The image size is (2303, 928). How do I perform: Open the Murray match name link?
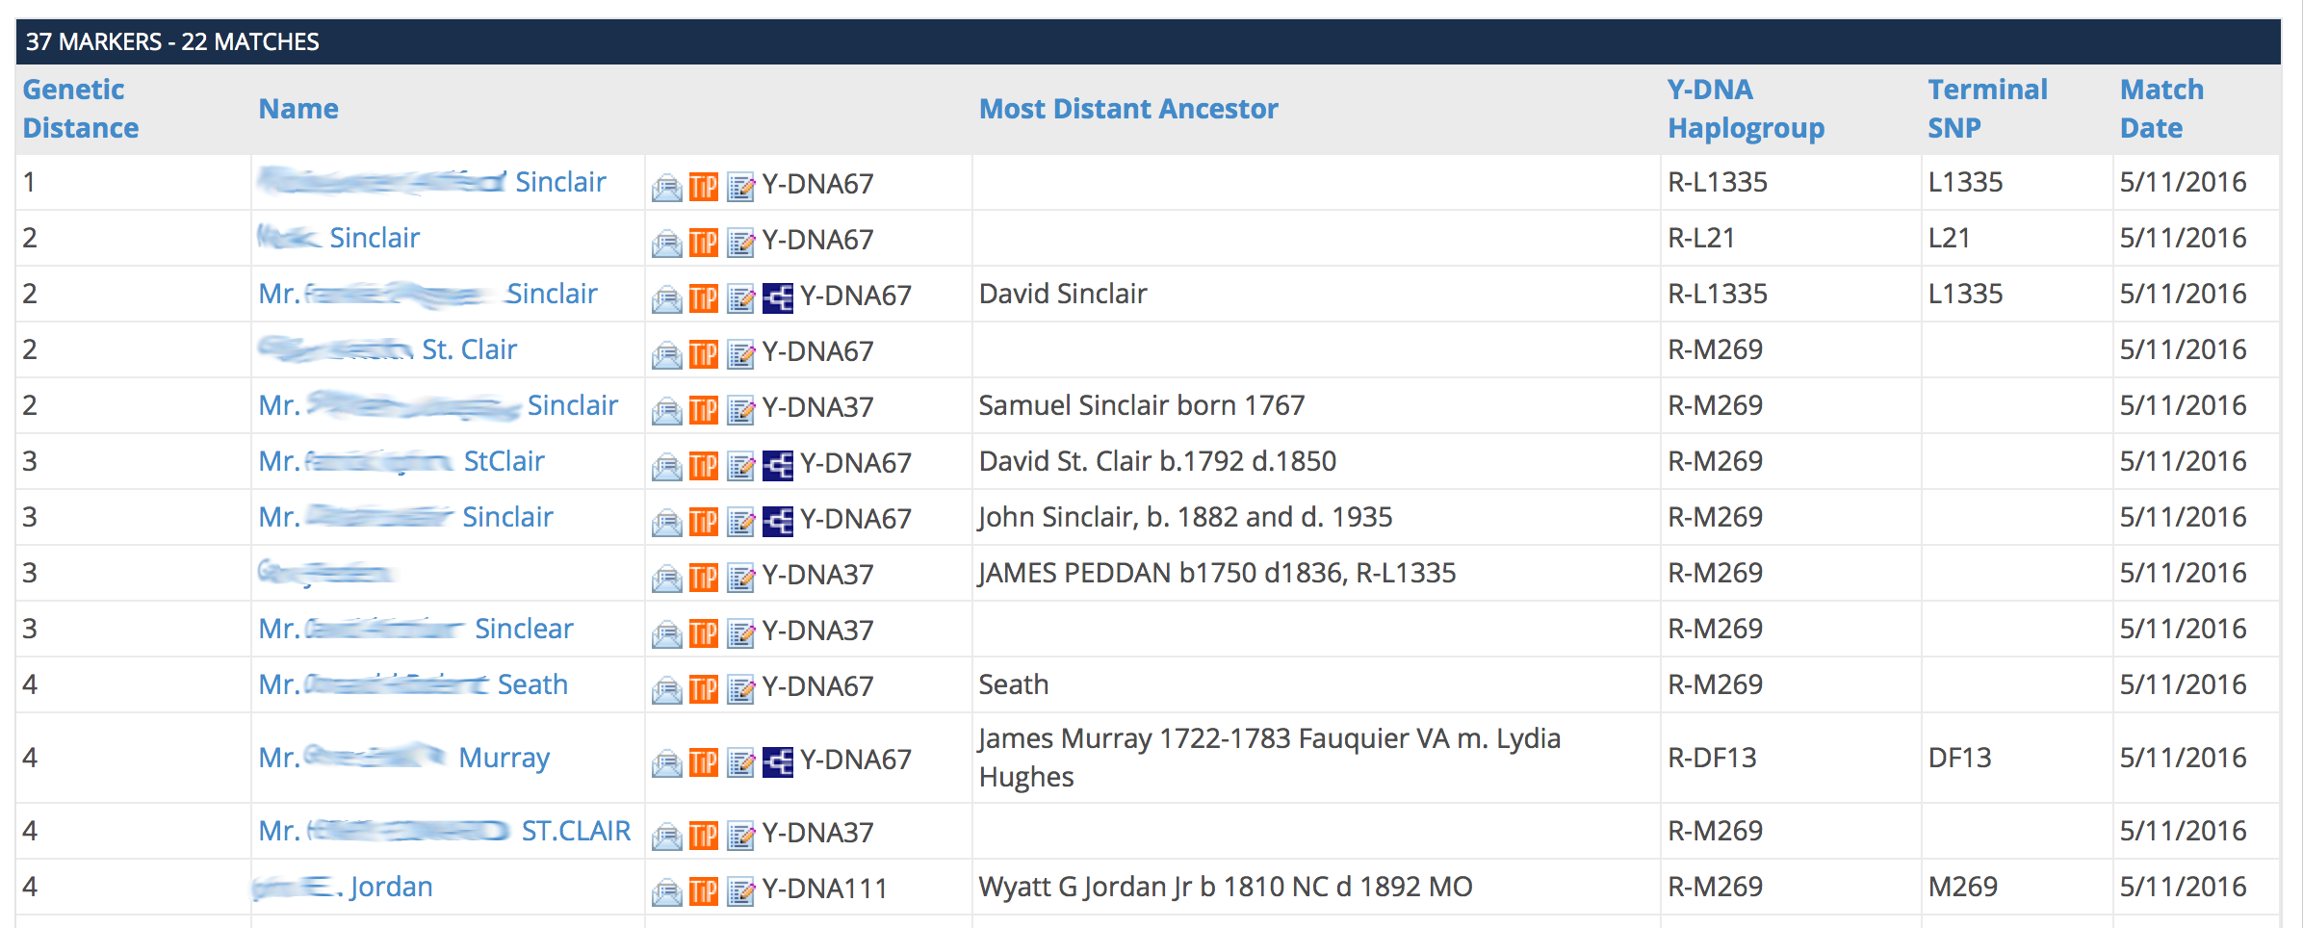[403, 758]
